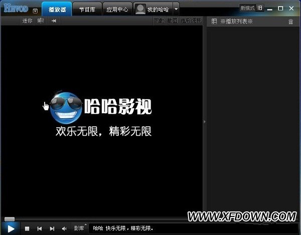The width and height of the screenshot is (301, 235).
Task: Expand the 我的哈哈 dropdown arrow
Action: 176,9
